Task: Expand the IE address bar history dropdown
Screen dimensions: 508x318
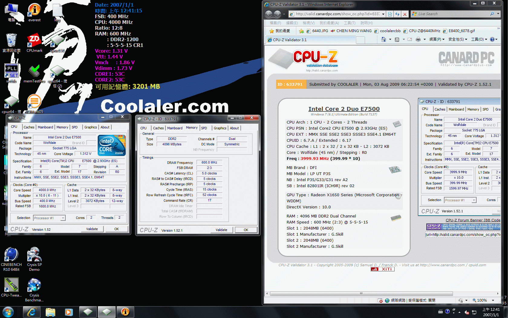Action: click(383, 14)
